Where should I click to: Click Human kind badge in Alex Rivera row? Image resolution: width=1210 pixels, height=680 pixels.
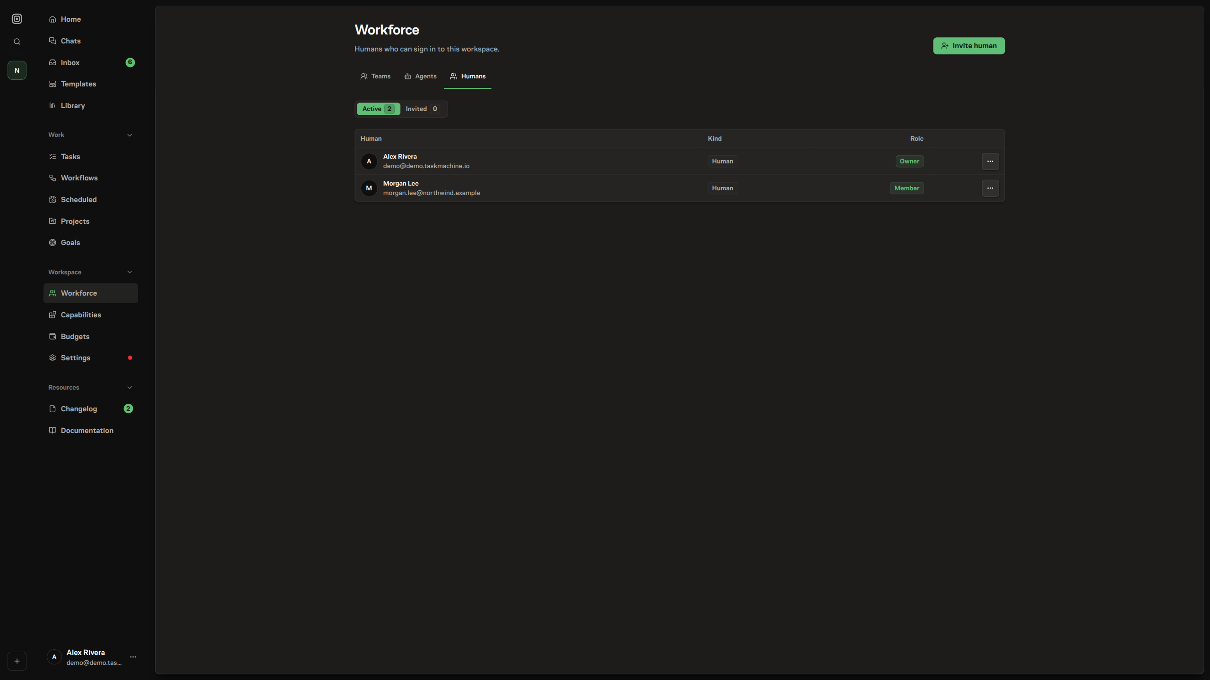pos(723,161)
